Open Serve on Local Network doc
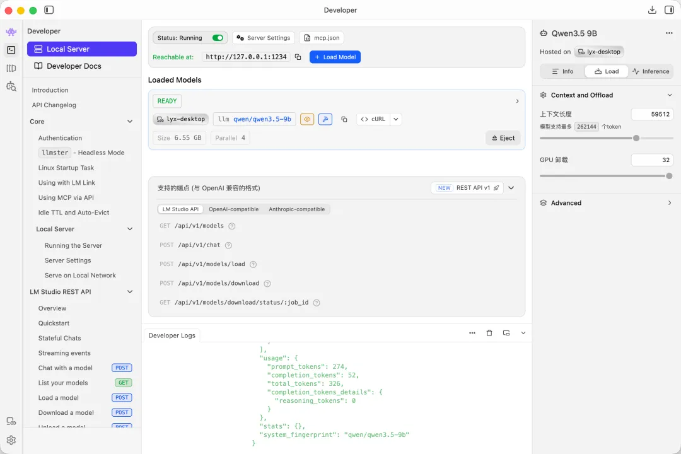681x454 pixels. [x=80, y=276]
